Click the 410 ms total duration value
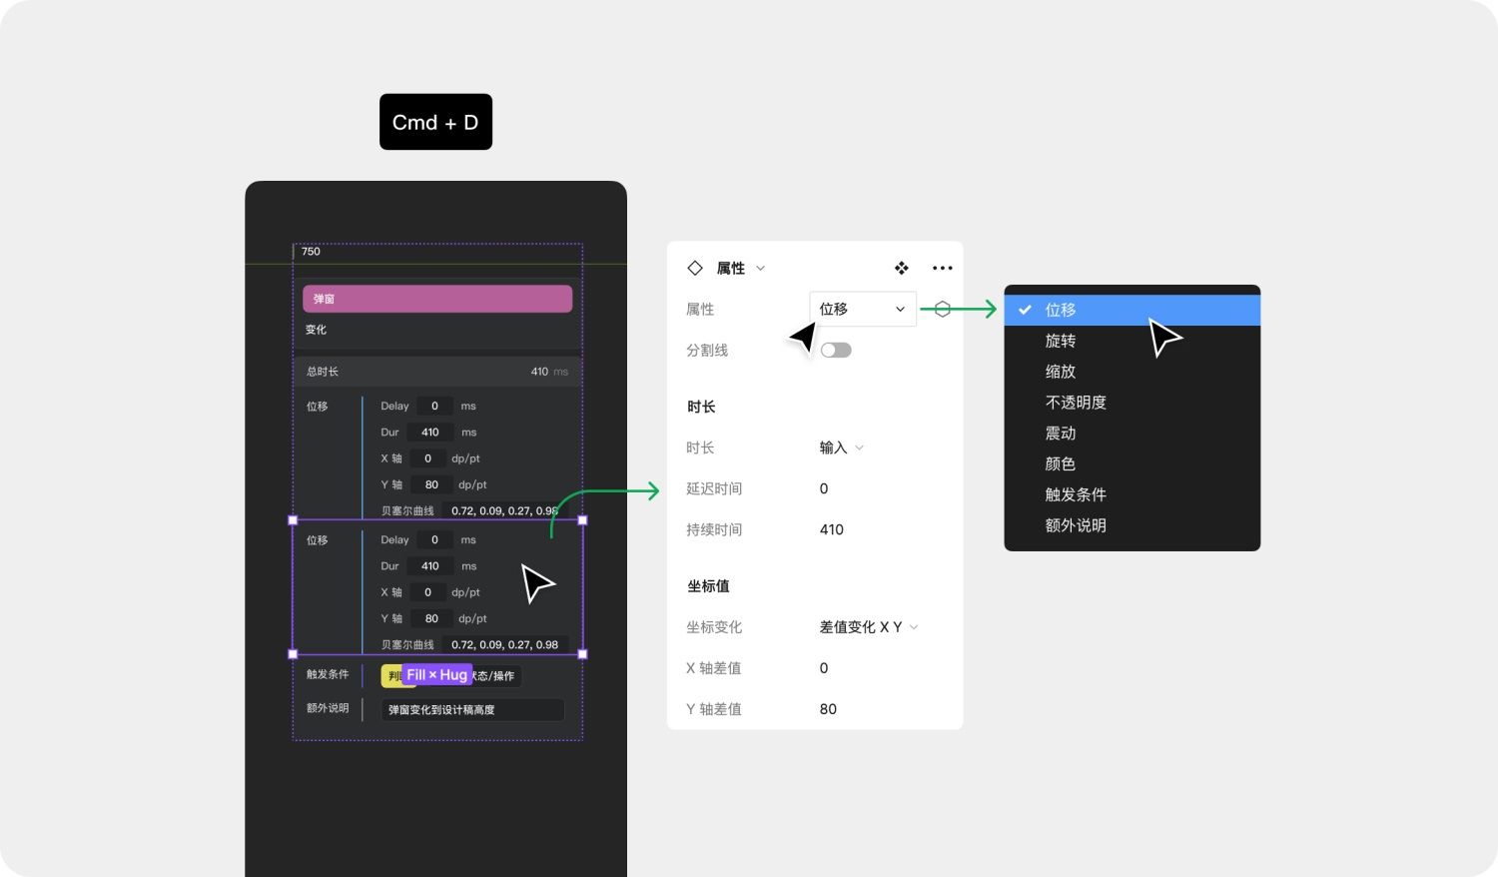The height and width of the screenshot is (877, 1498). (x=549, y=372)
